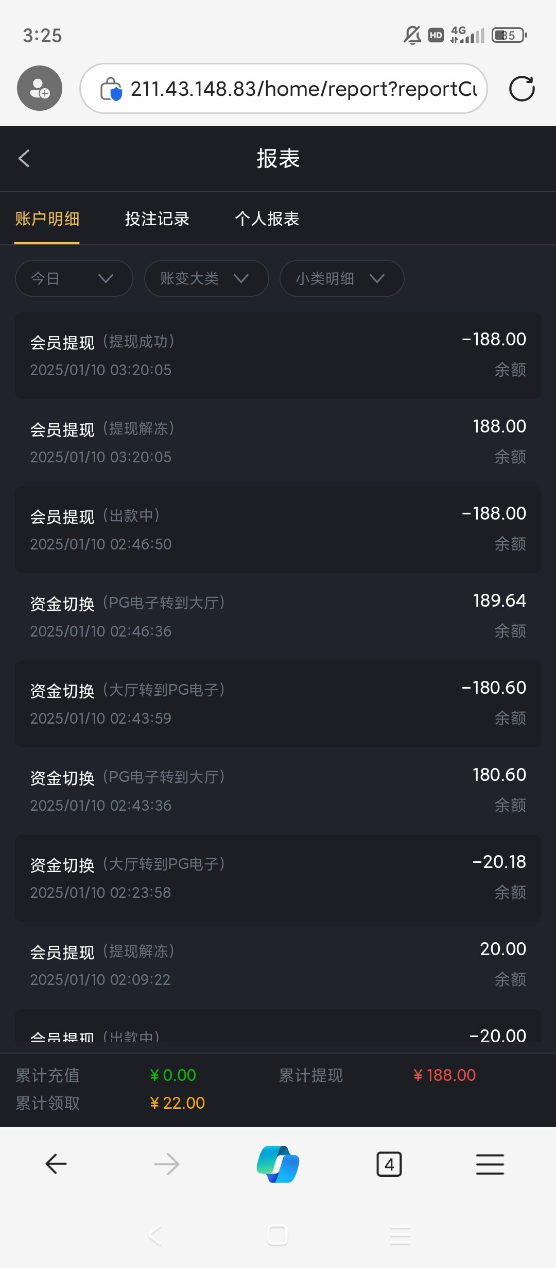Tap the site security shield icon
556x1268 pixels.
coord(111,89)
